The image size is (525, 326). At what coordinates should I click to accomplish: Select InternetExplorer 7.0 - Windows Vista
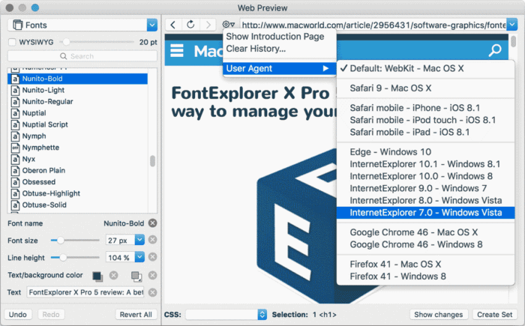tap(425, 213)
